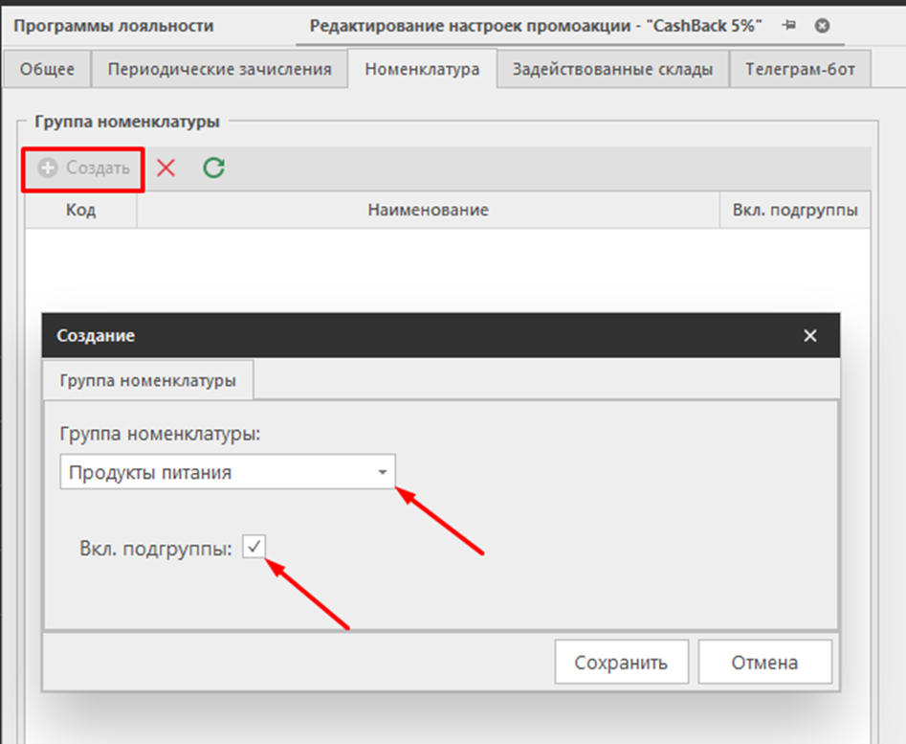Screen dimensions: 906x744
Task: Click the Наименование column header
Action: point(428,210)
